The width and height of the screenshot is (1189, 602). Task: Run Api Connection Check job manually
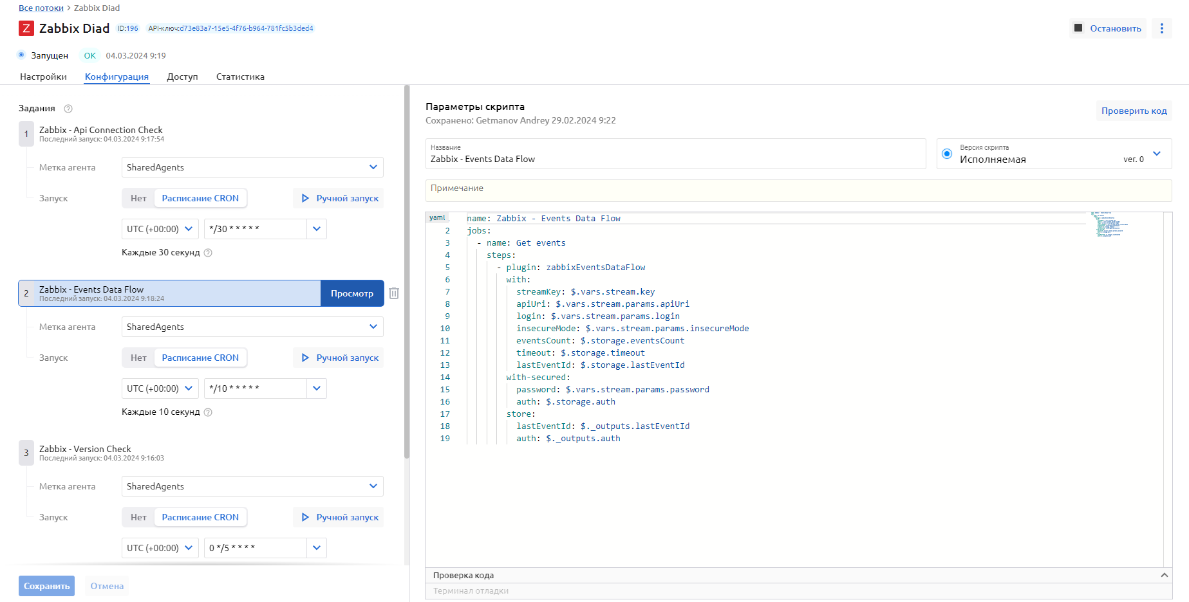pyautogui.click(x=340, y=198)
